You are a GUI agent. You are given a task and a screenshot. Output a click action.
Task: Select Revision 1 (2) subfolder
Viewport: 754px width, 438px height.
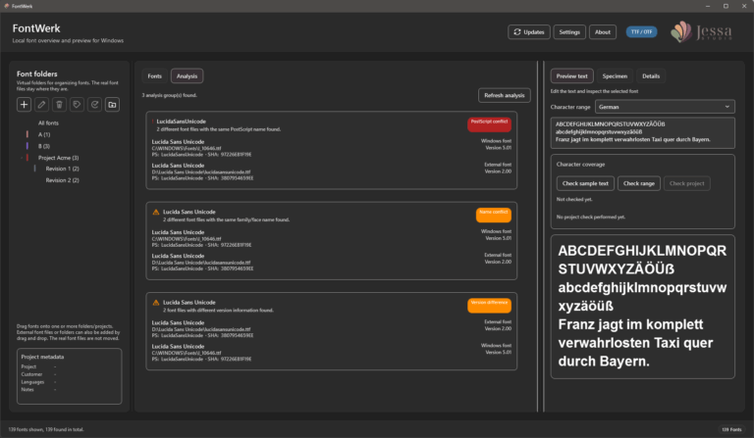click(x=62, y=169)
